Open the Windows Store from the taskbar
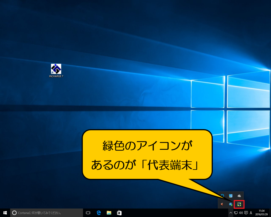 click(x=119, y=213)
